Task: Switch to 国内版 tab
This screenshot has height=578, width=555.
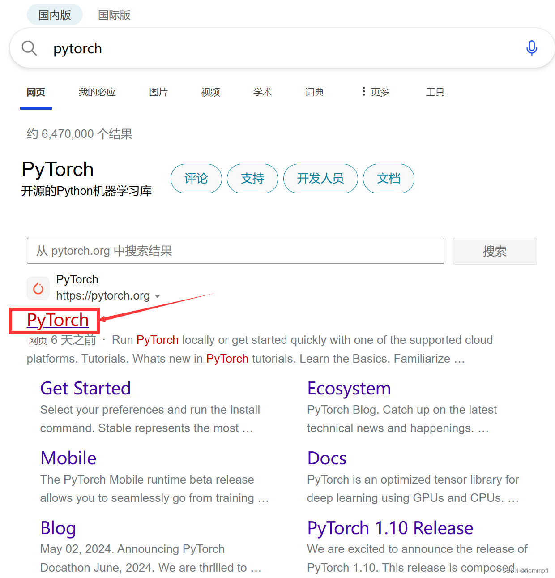Action: coord(55,15)
